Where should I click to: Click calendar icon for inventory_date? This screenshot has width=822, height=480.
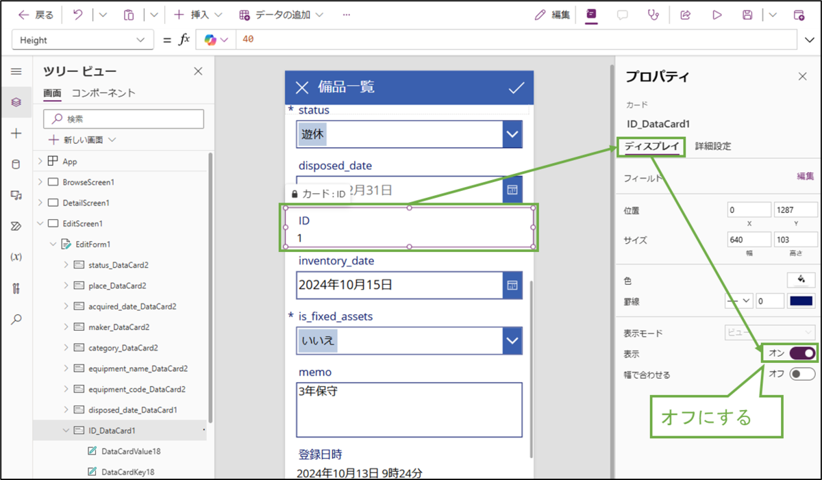coord(512,285)
